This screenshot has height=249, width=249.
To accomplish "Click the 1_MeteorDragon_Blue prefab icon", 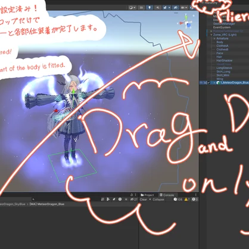I will coord(218,83).
